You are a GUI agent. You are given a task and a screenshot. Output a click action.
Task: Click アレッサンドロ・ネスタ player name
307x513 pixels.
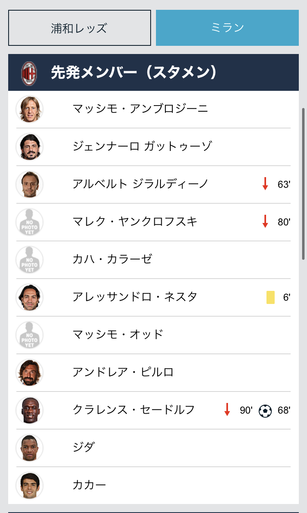(x=135, y=297)
